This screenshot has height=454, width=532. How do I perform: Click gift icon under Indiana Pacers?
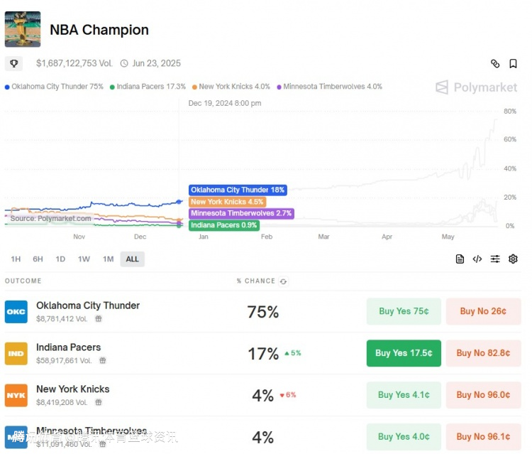[102, 361]
